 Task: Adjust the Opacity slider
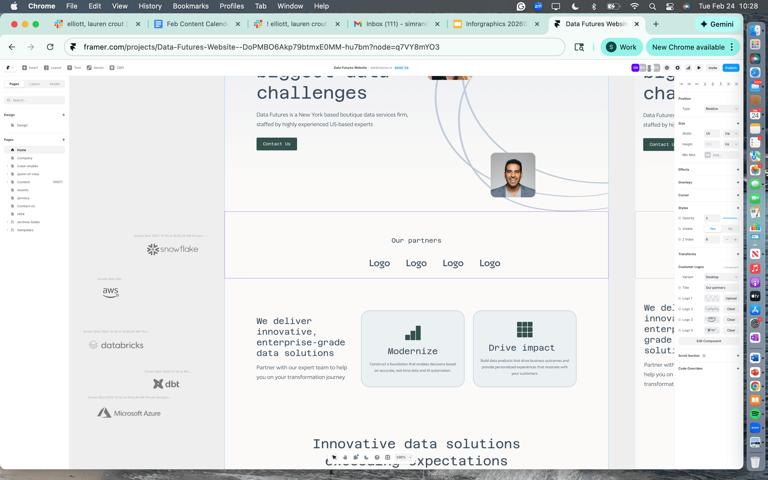[x=730, y=218]
